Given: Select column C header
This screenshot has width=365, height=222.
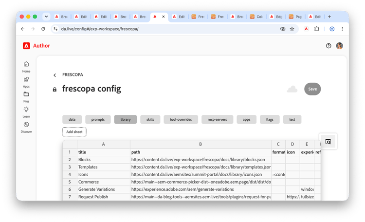Looking at the screenshot, I should 278,144.
